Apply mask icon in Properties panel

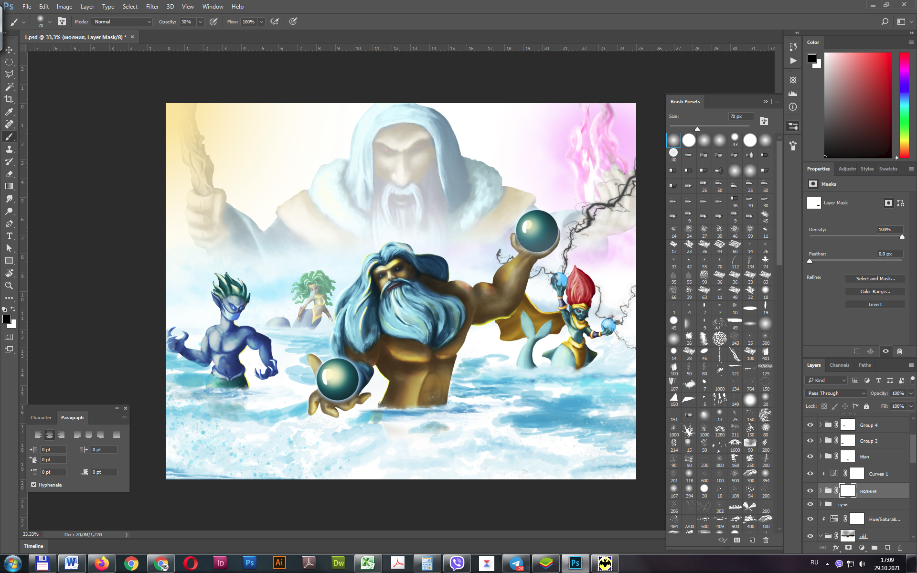click(870, 351)
